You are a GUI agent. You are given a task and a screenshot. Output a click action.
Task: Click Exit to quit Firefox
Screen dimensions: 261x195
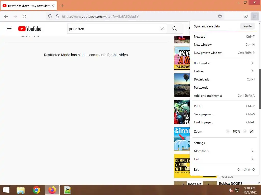224,169
